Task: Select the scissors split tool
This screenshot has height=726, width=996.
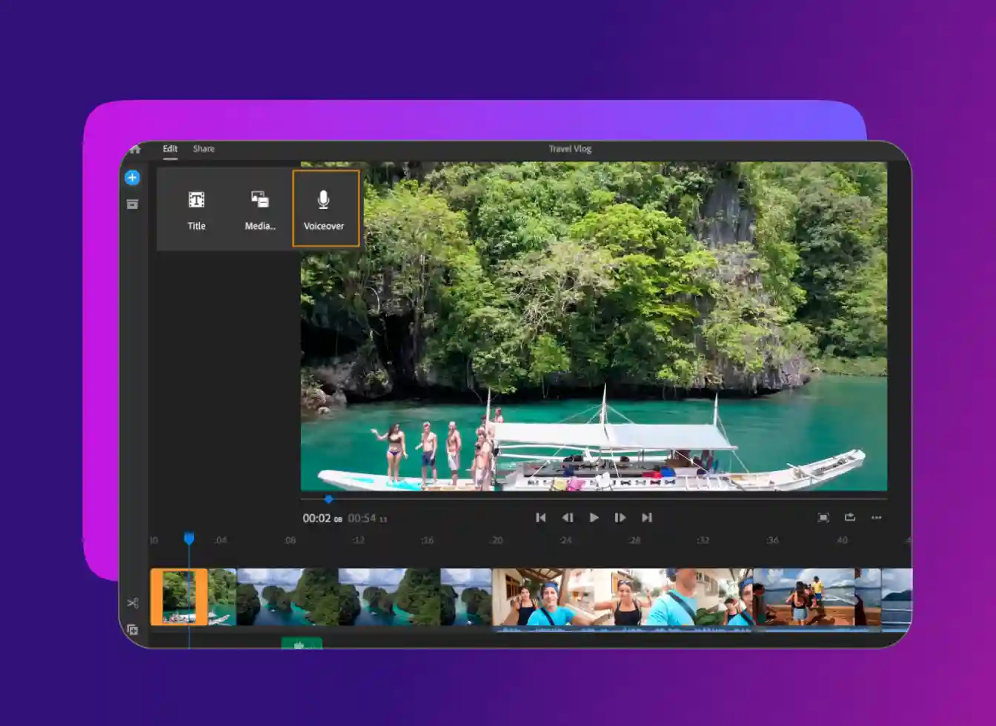Action: coord(133,603)
